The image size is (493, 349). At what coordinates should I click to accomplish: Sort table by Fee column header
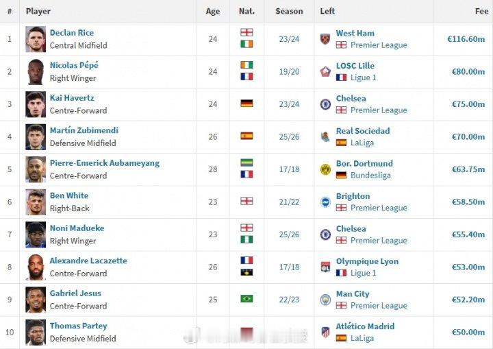[x=481, y=12]
